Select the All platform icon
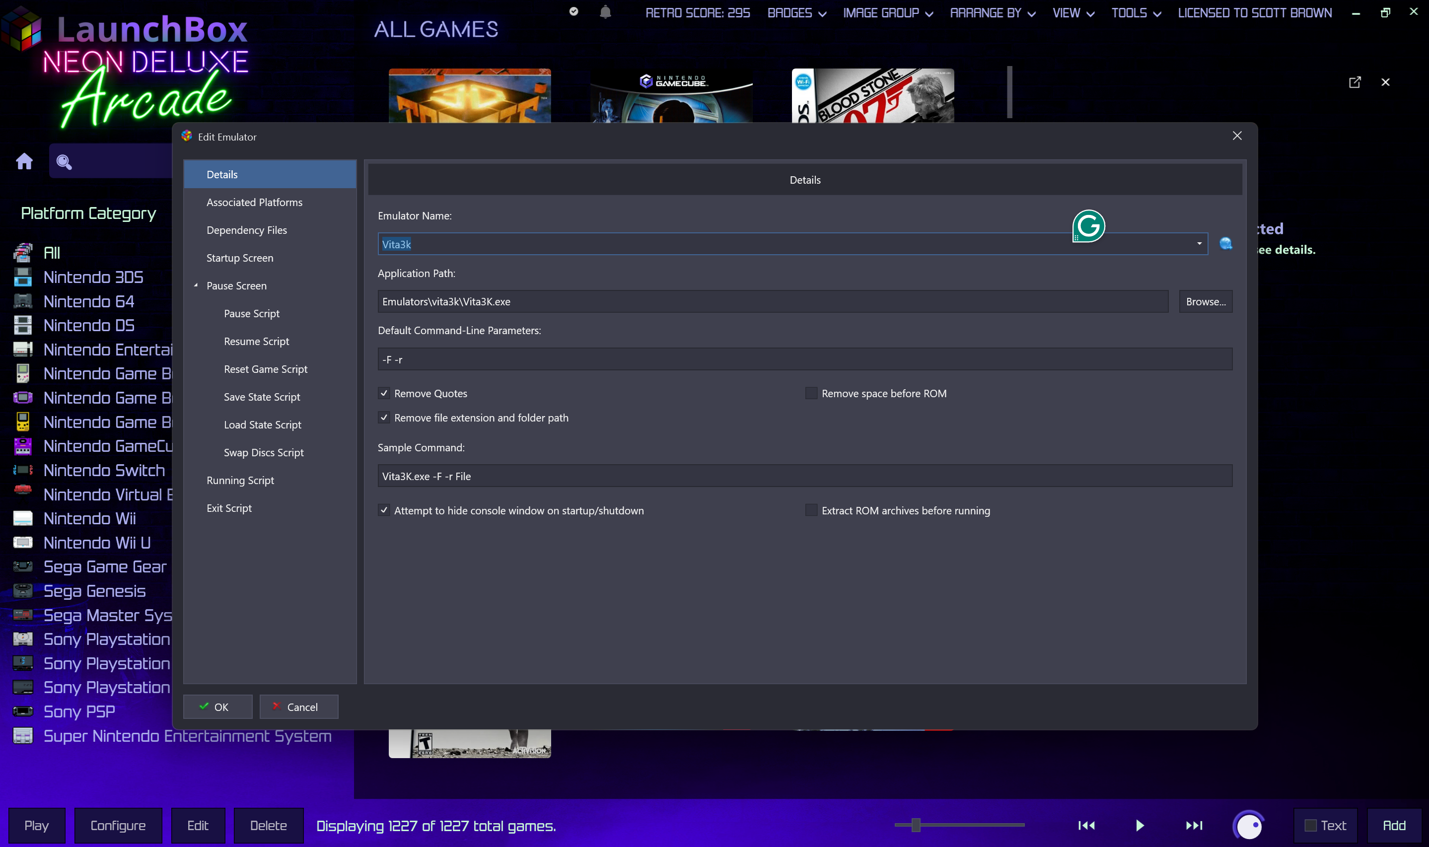Screen dimensions: 1429x847 (x=23, y=252)
